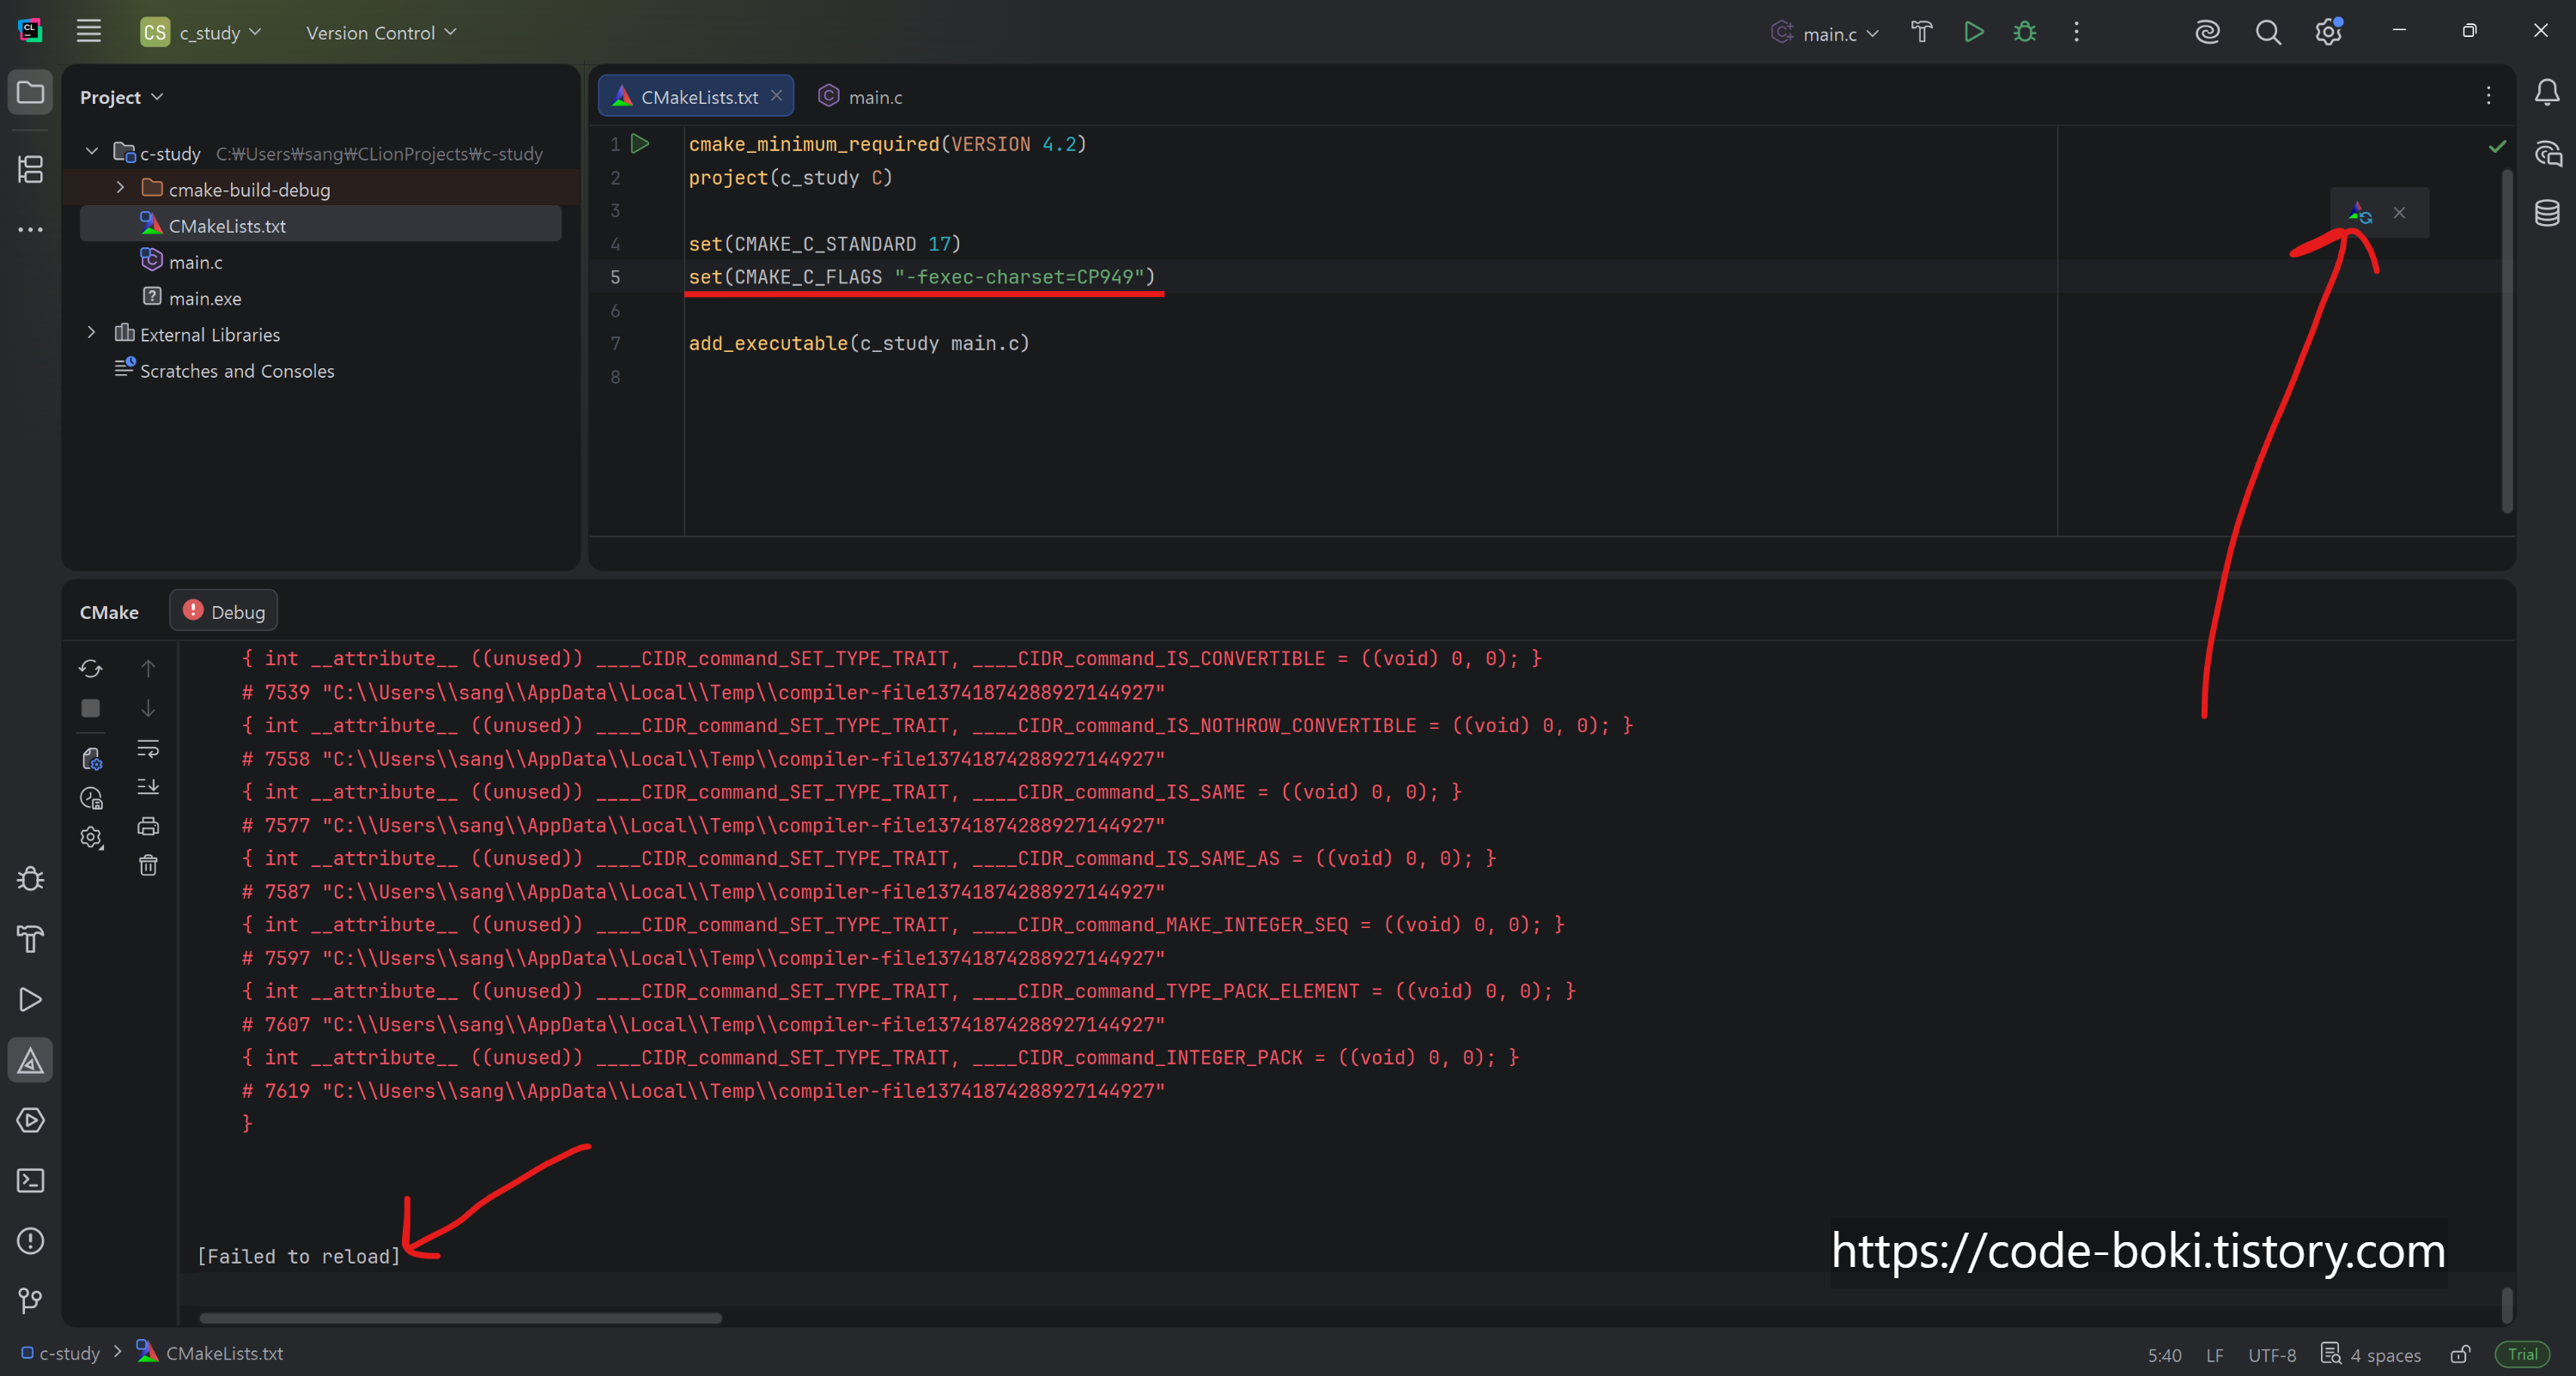Click the Trial license badge
The width and height of the screenshot is (2576, 1376).
[x=2523, y=1354]
